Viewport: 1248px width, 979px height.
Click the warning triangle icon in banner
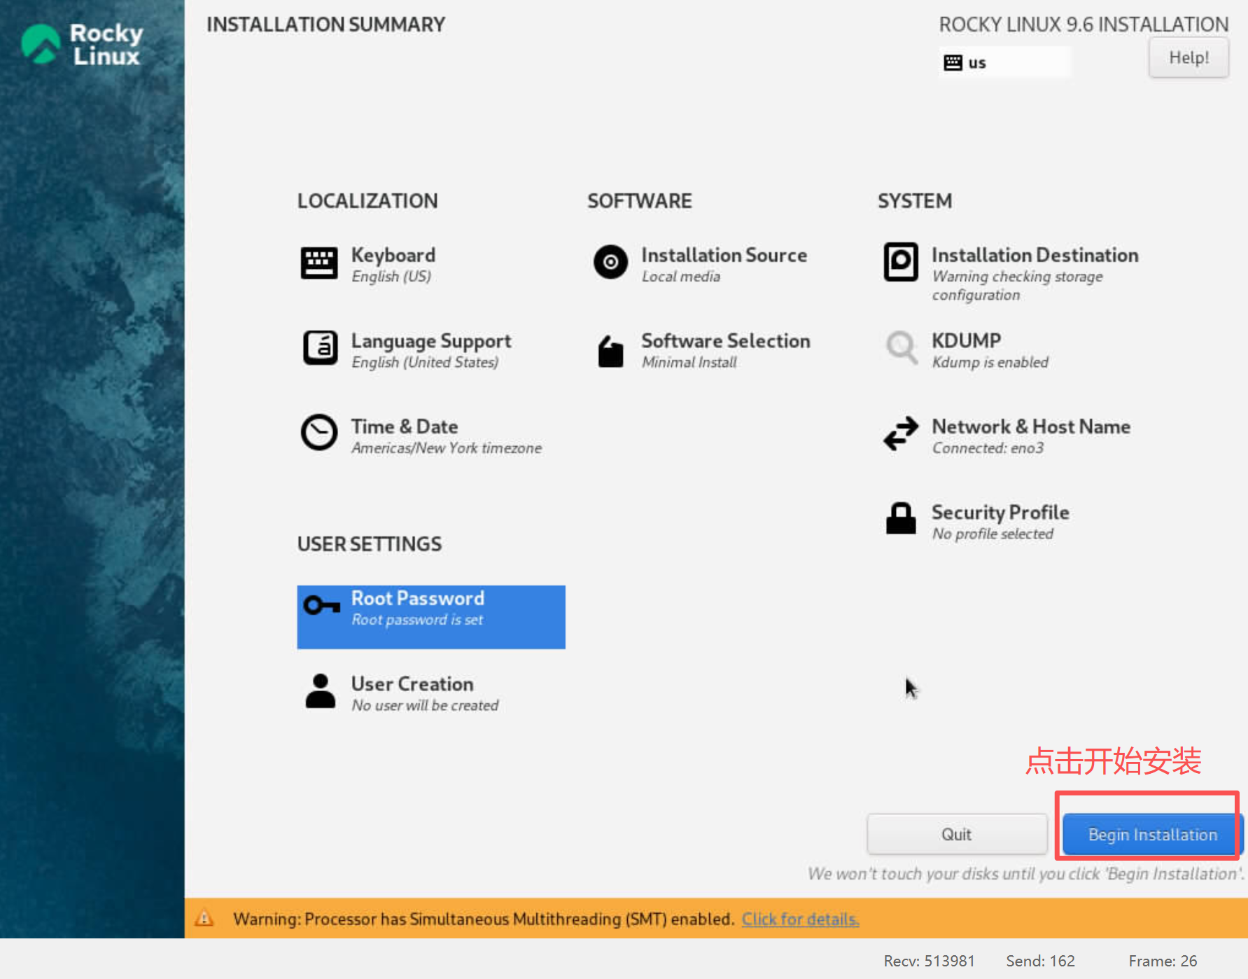[x=204, y=918]
